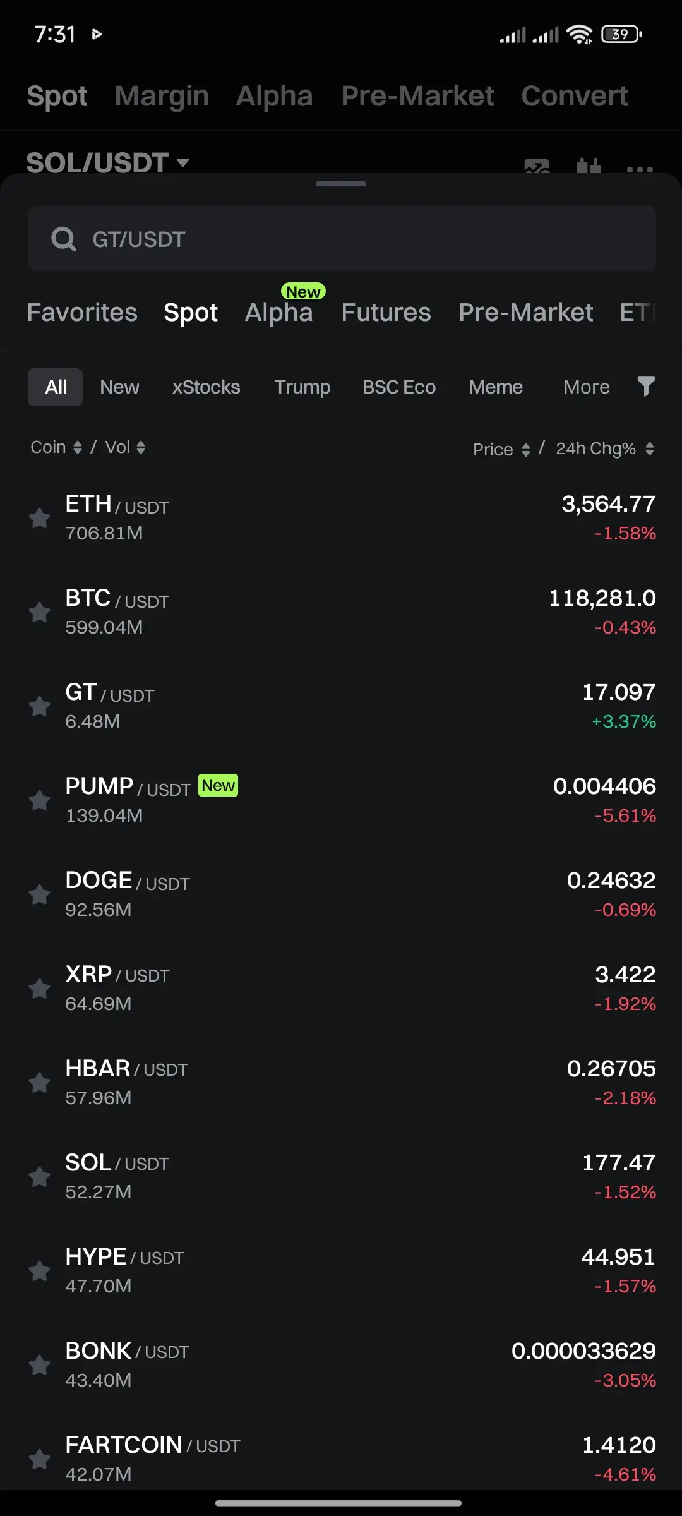Select the Meme category filter

[x=496, y=387]
